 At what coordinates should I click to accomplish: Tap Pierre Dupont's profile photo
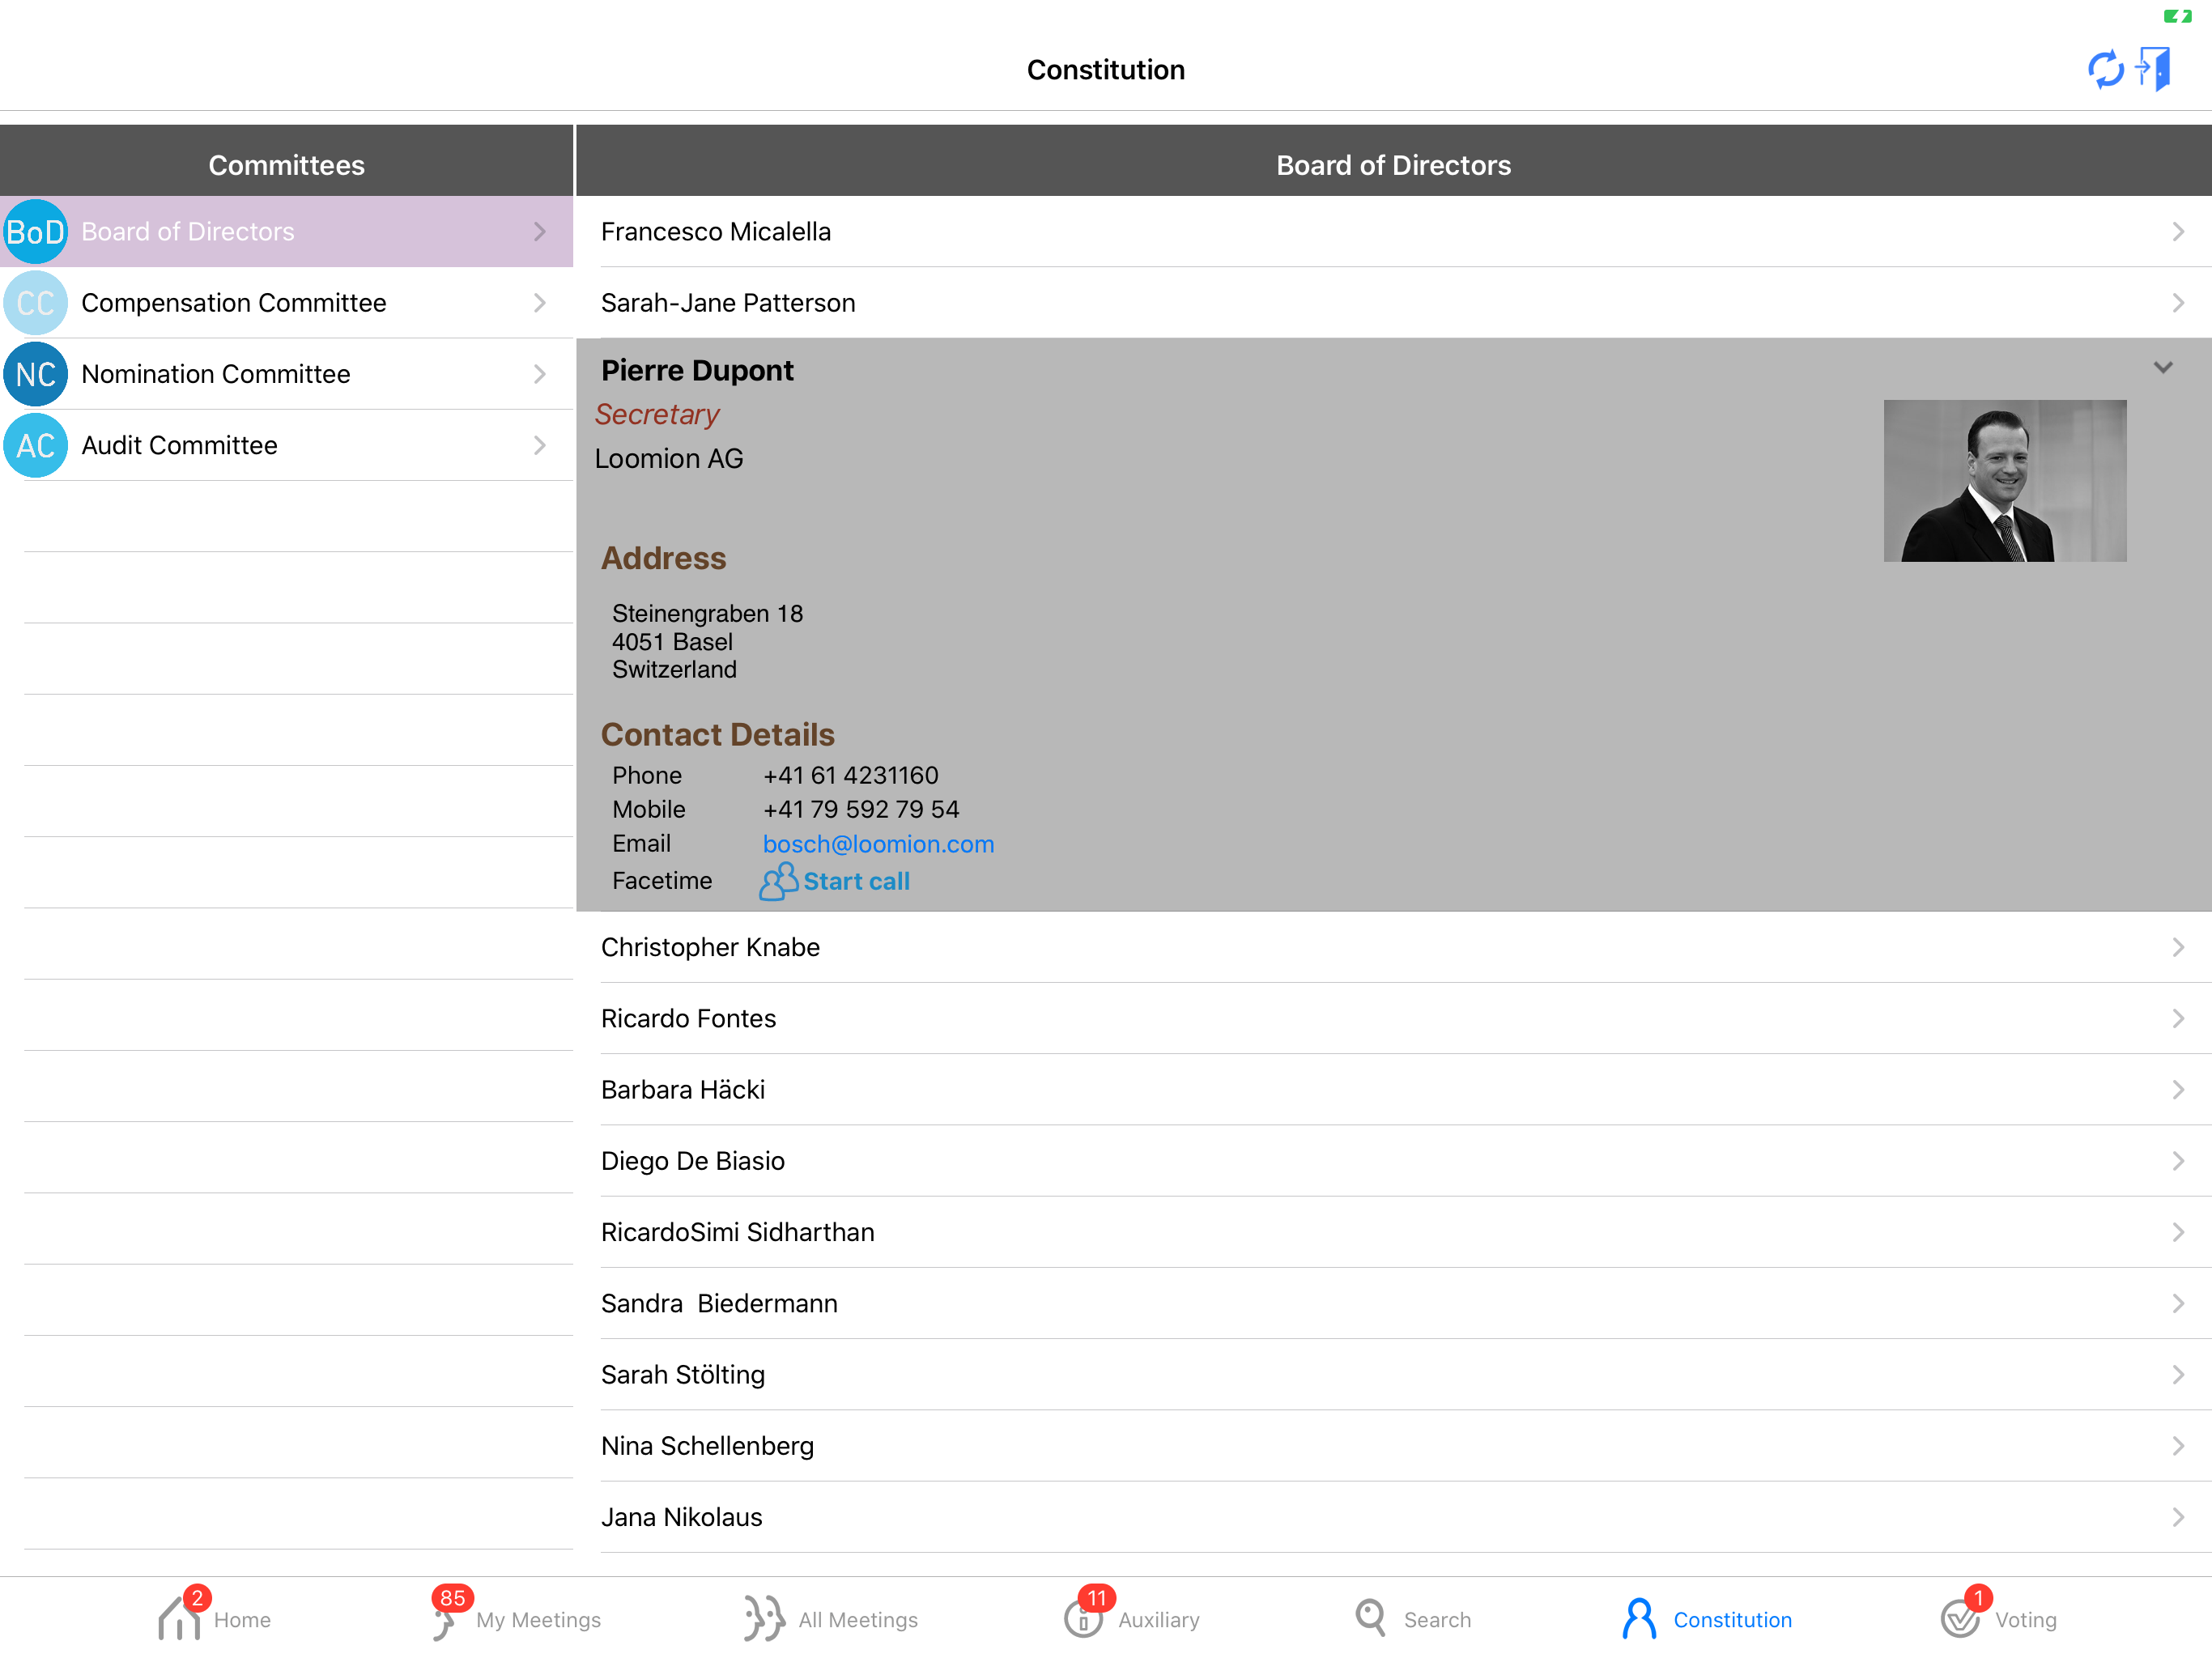[x=2005, y=481]
